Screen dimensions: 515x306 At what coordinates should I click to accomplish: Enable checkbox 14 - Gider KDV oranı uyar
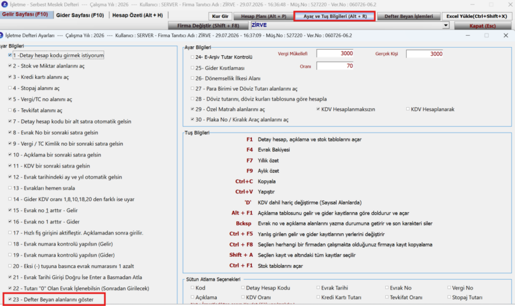pos(10,199)
